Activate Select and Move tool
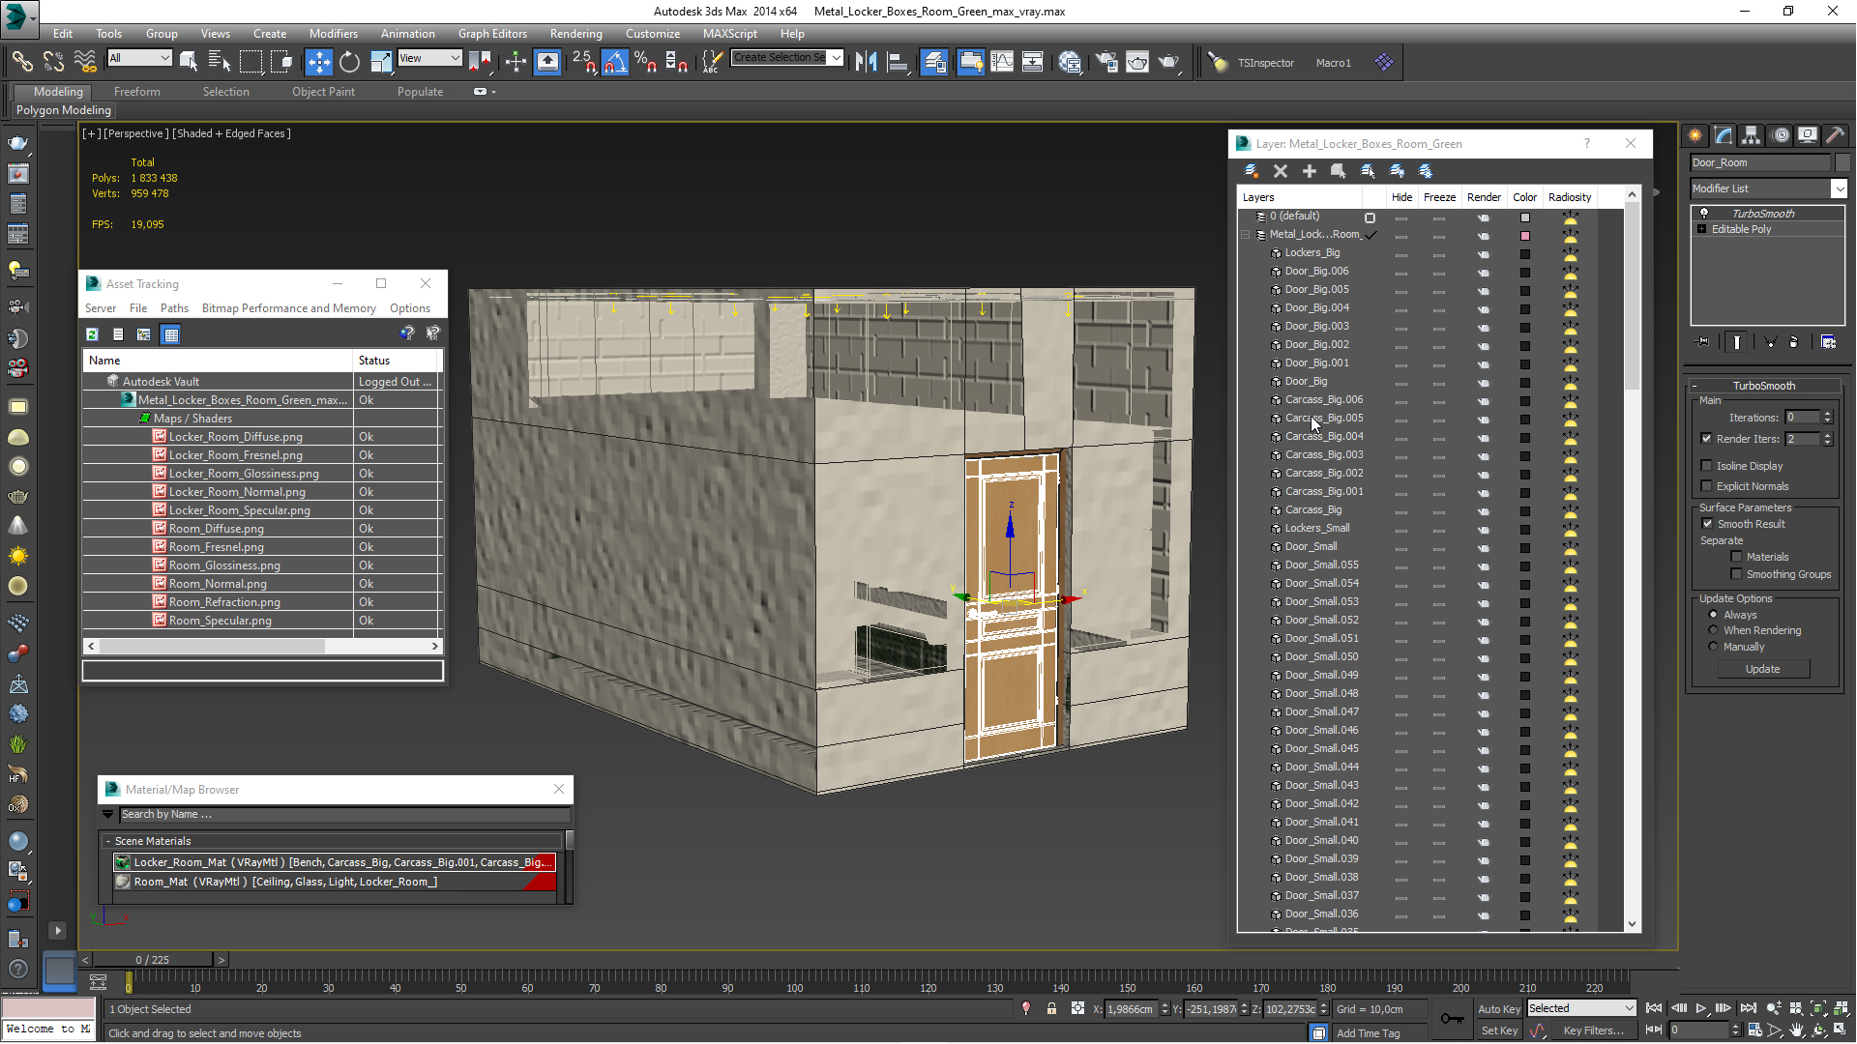The image size is (1857, 1044). coord(318,62)
